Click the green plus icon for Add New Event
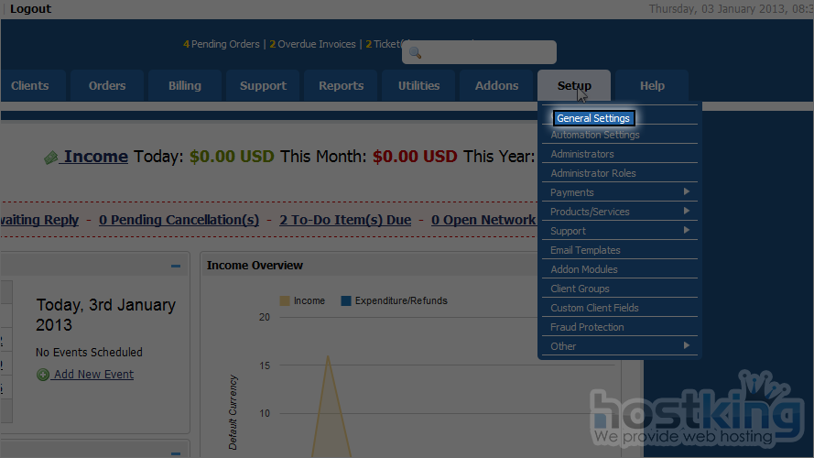Viewport: 814px width, 458px height. tap(43, 375)
